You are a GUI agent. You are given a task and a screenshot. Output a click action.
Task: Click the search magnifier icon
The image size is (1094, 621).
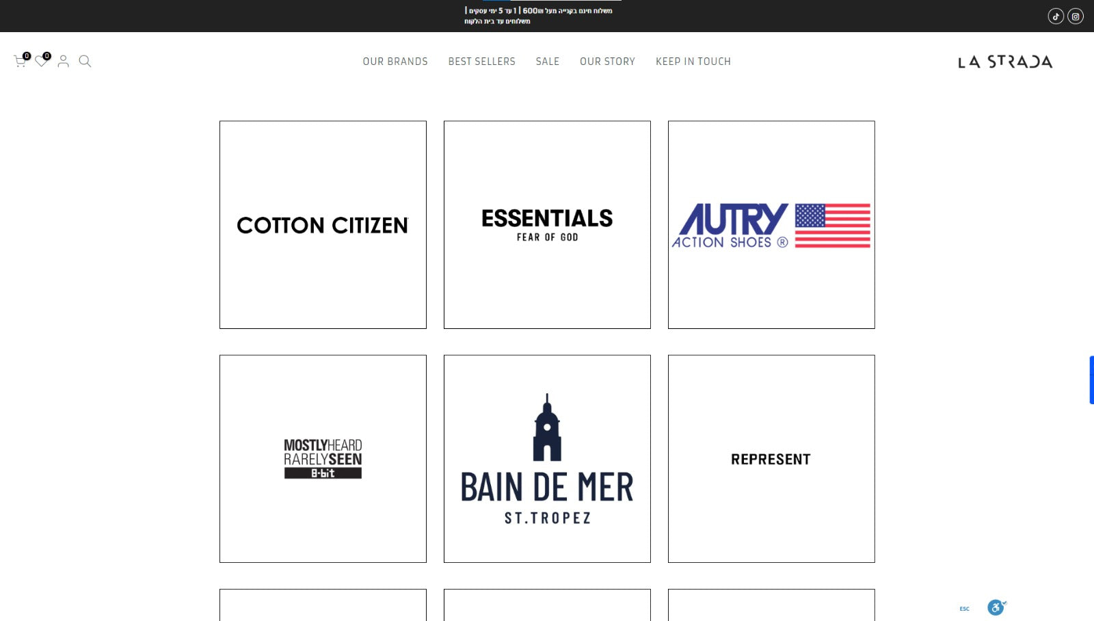pos(85,62)
